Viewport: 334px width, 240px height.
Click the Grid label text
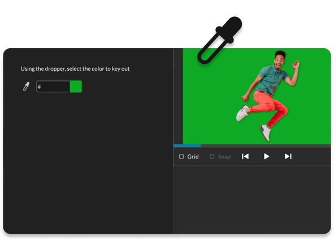coord(193,157)
